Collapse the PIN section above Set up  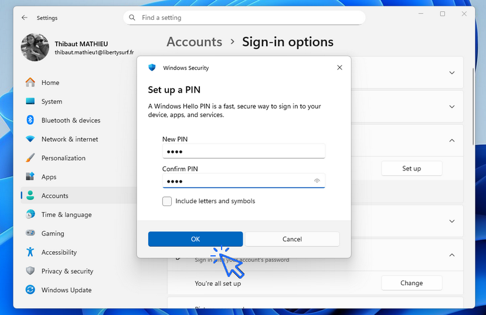coord(452,141)
